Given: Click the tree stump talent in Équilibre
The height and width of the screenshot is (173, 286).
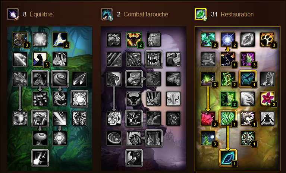Looking at the screenshot, I should 20,40.
